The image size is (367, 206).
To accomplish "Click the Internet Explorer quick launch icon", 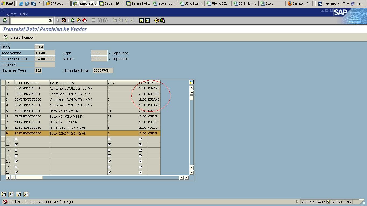I will [21, 3].
